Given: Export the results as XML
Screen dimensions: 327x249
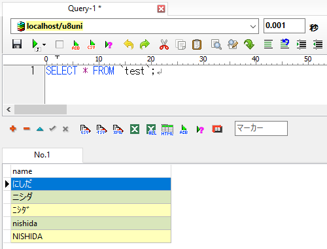Looking at the screenshot, I should (118, 129).
